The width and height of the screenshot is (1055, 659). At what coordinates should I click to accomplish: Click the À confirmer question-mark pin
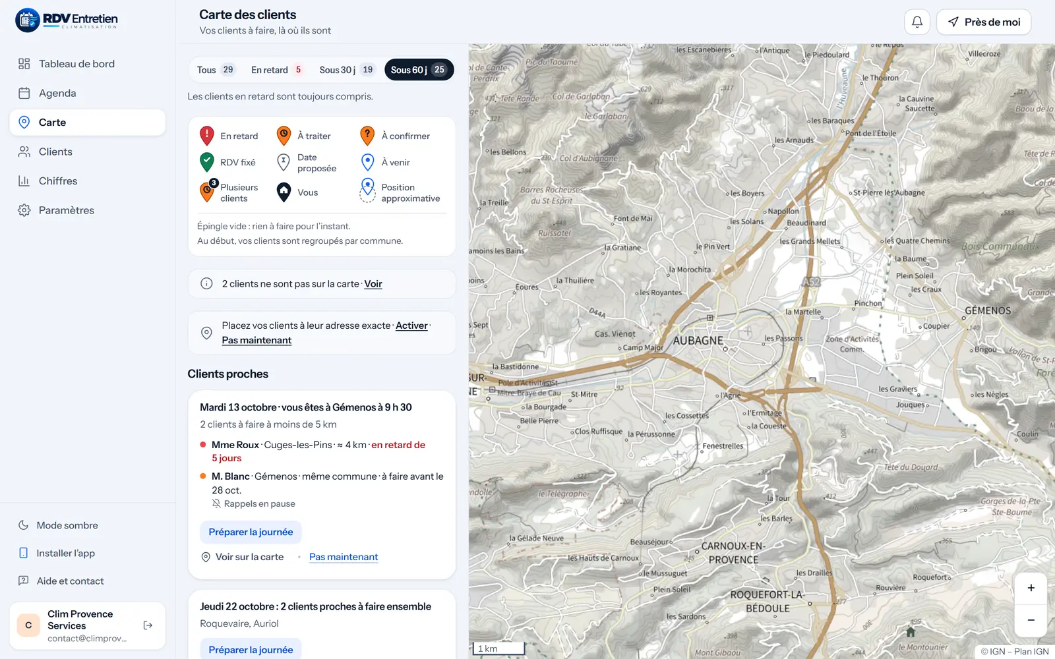[x=367, y=136]
